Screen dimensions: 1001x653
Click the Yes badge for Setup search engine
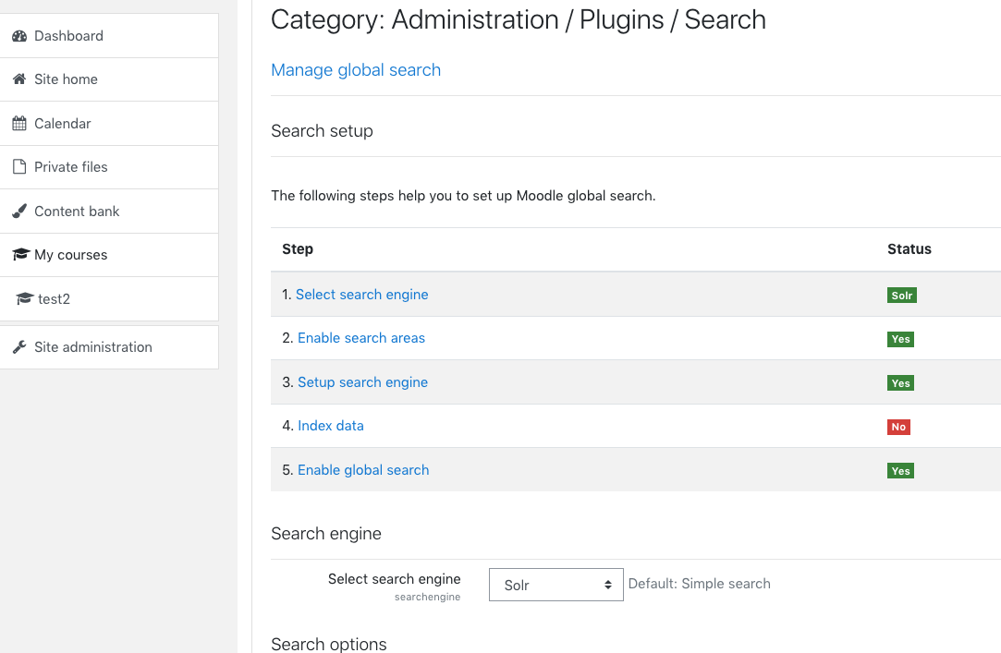click(900, 382)
